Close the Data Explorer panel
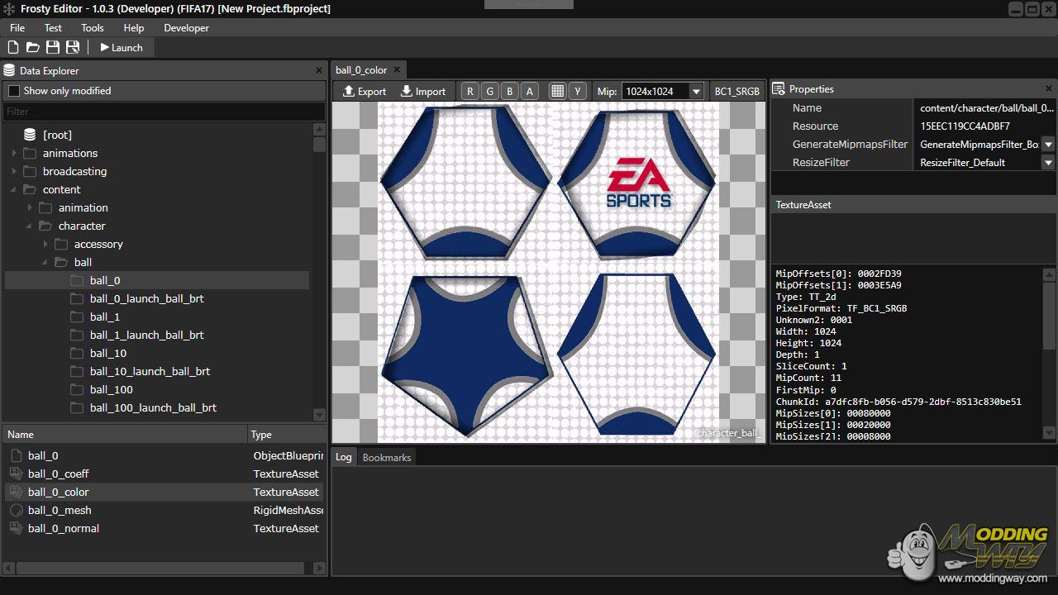This screenshot has width=1058, height=595. (319, 71)
